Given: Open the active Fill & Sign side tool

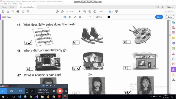Looking at the screenshot, I should coord(173,70).
